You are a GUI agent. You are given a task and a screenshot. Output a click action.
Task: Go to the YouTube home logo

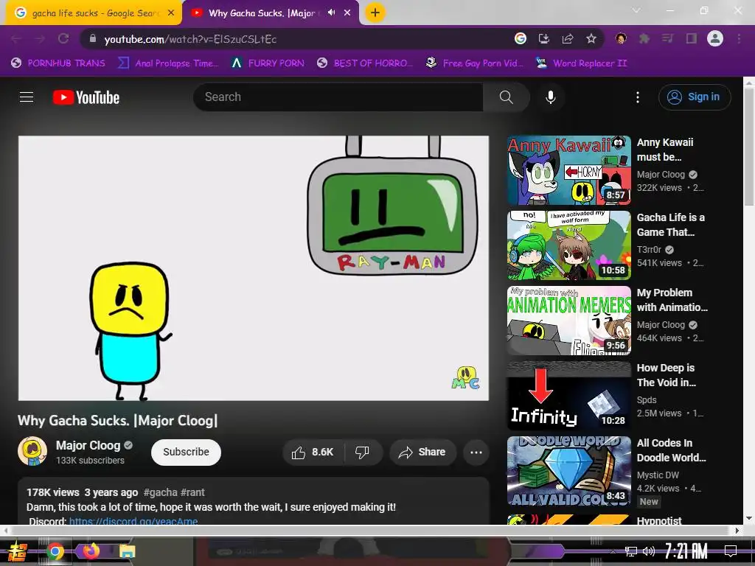(86, 97)
